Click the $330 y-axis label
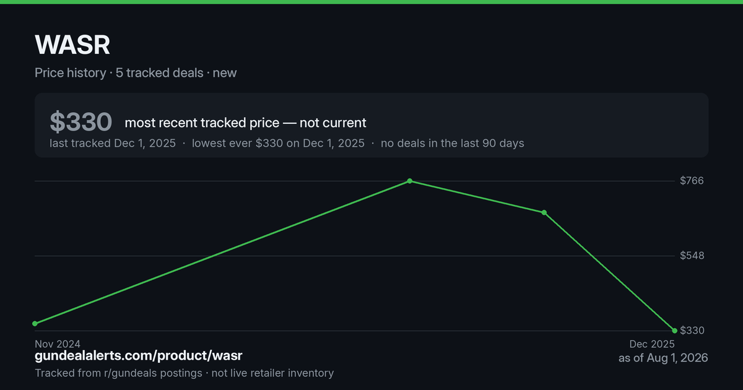The height and width of the screenshot is (390, 743). (692, 331)
